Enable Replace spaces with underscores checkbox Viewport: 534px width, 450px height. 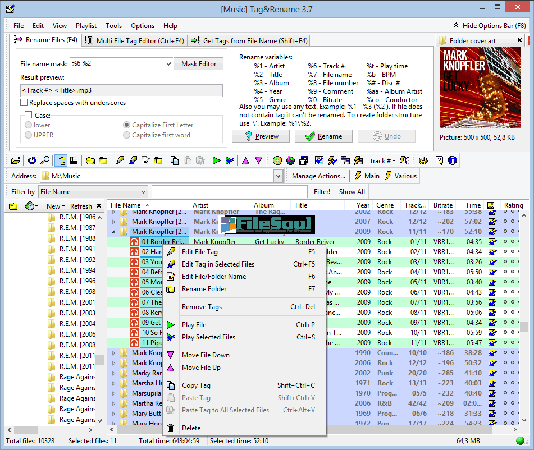[24, 103]
